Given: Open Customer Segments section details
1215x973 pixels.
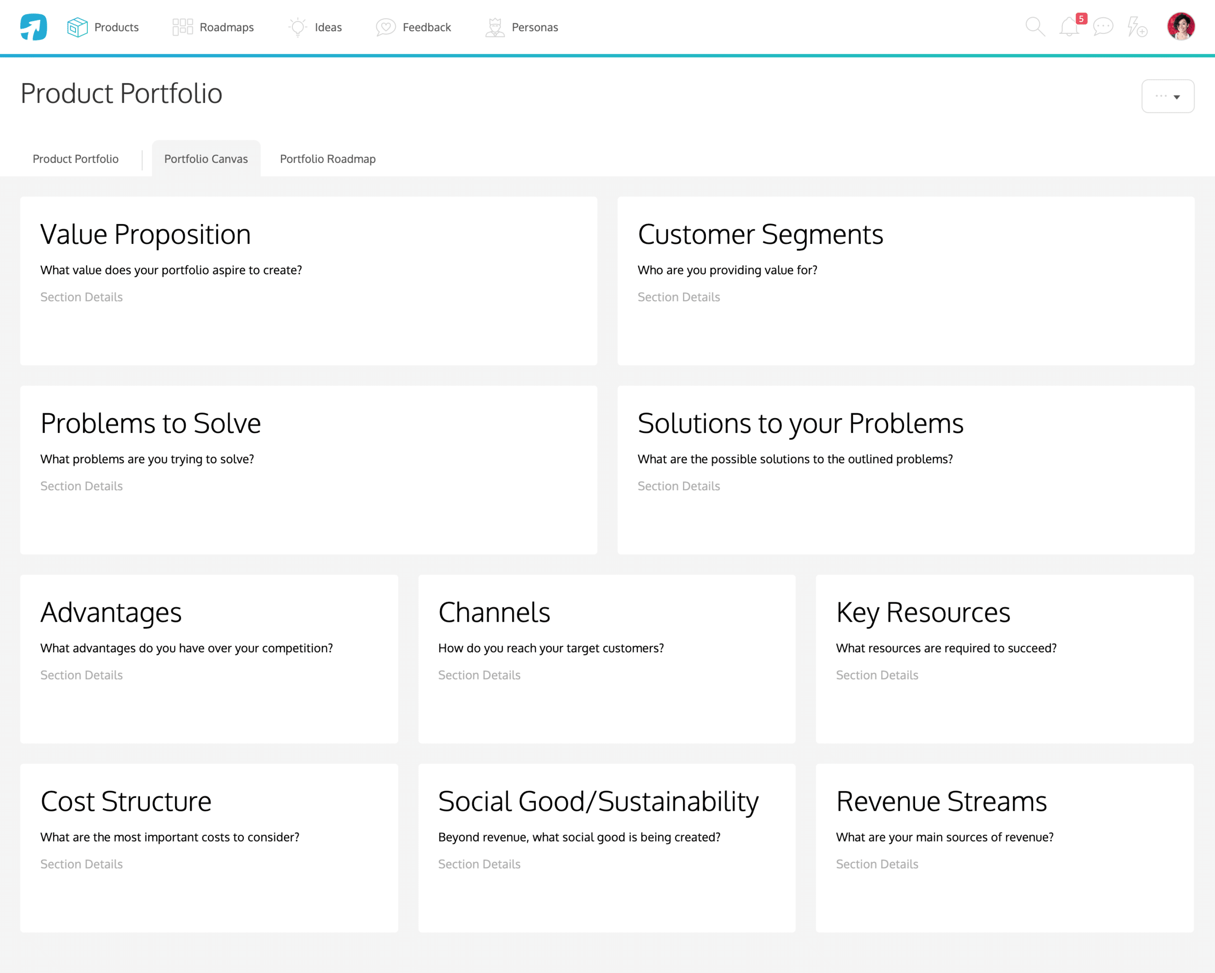Looking at the screenshot, I should coord(679,297).
